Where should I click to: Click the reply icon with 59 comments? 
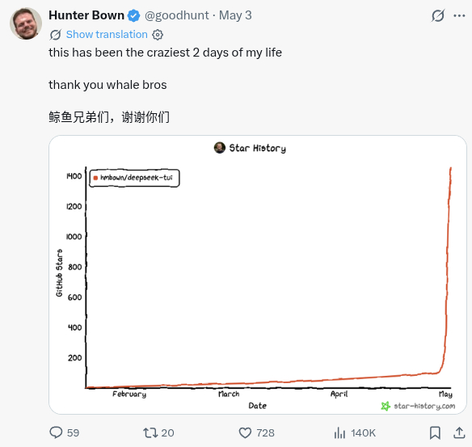pos(56,432)
